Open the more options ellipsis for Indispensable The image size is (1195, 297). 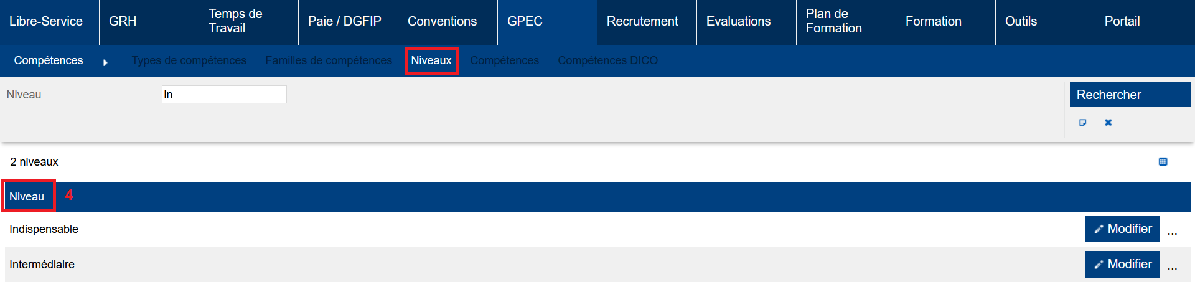[1172, 232]
